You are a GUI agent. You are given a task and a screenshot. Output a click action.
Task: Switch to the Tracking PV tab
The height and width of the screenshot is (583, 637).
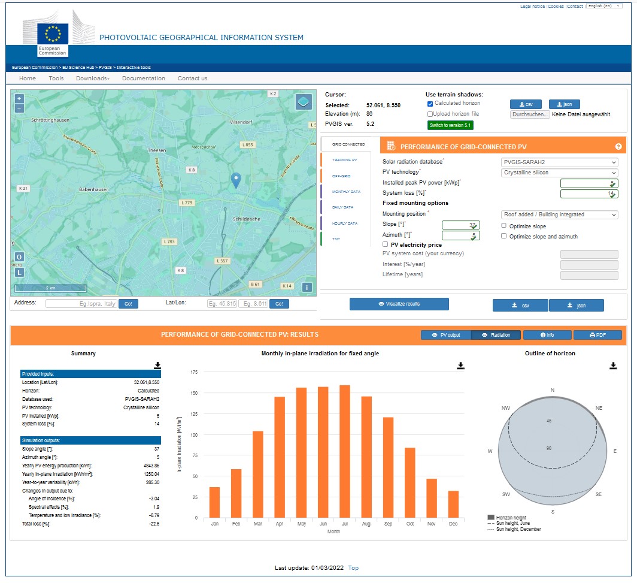(344, 160)
